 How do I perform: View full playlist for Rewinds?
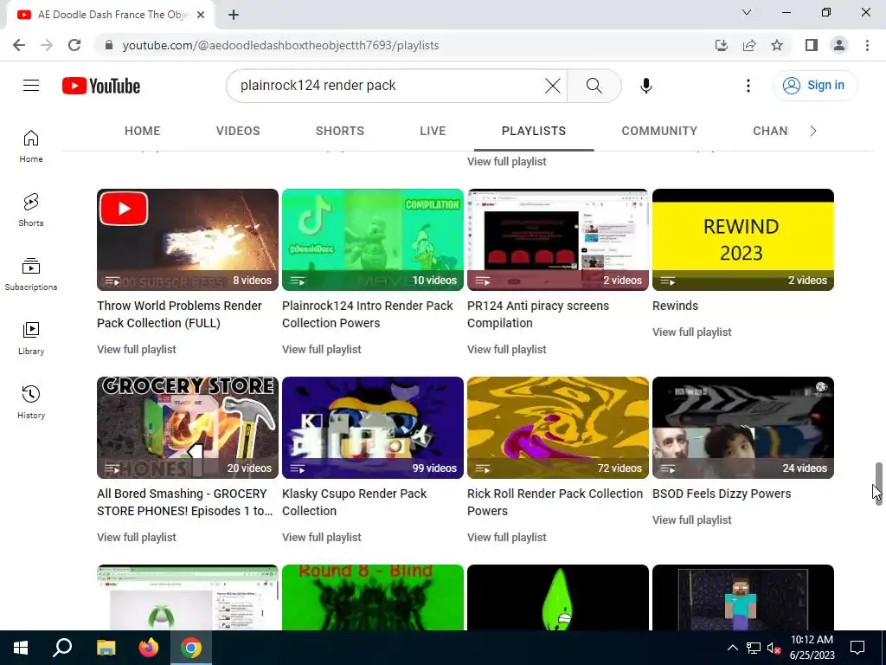point(691,332)
